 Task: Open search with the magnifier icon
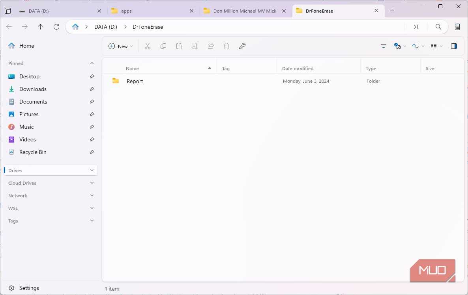click(x=438, y=27)
